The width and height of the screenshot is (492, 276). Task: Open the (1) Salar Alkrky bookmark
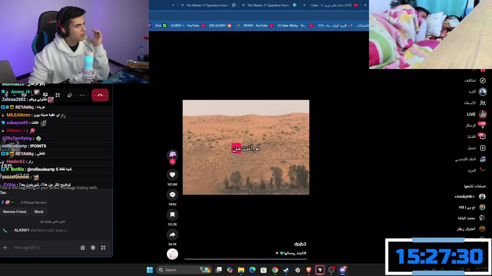tap(295, 26)
